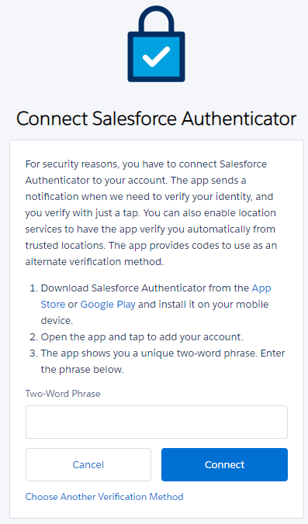
Task: Click the padlock's dark shackle loop
Action: click(156, 19)
